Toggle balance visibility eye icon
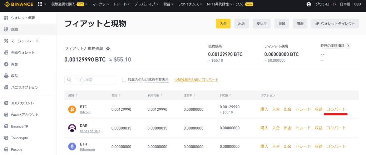The image size is (366, 155). tap(108, 49)
